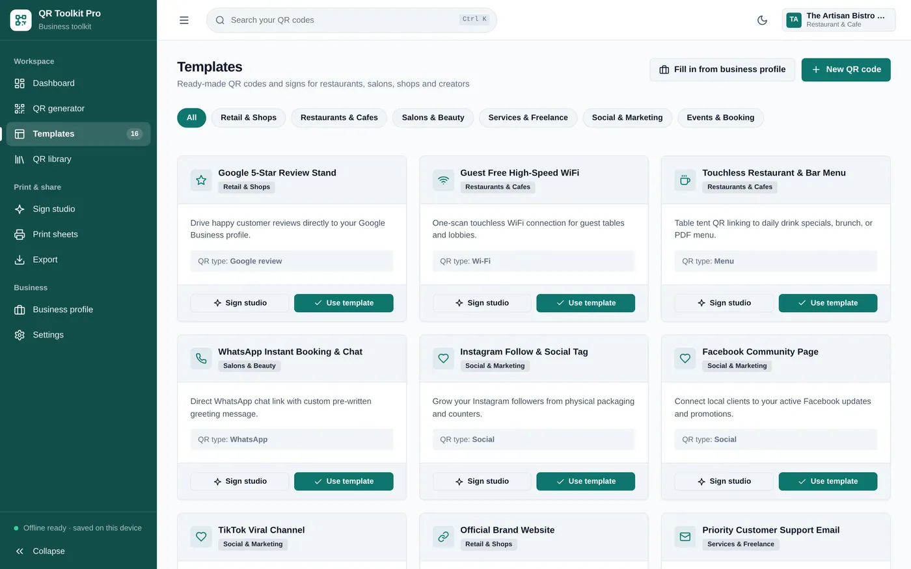This screenshot has height=569, width=911.
Task: Filter templates by Events & Booking
Action: click(720, 118)
